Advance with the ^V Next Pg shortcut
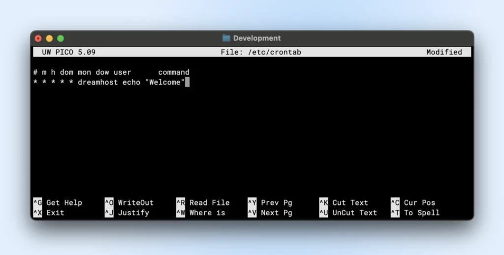 (x=270, y=213)
